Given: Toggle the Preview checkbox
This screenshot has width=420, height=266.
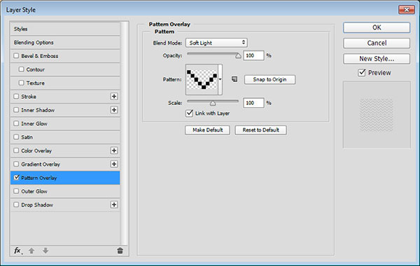Looking at the screenshot, I should [362, 73].
